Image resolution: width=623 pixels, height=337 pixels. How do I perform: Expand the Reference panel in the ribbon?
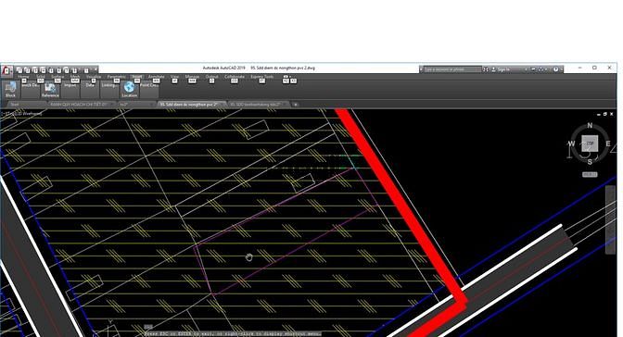(50, 90)
